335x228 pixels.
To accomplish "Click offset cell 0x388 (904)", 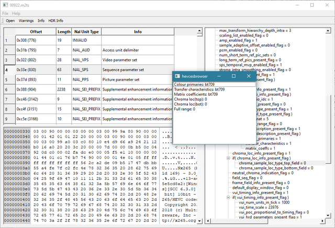I will pyautogui.click(x=36, y=89).
